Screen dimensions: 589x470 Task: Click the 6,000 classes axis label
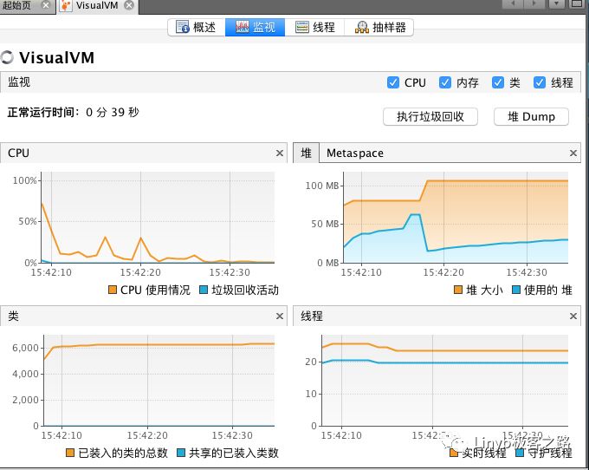click(x=25, y=348)
